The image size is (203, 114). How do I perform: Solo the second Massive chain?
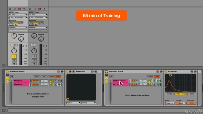55,84
